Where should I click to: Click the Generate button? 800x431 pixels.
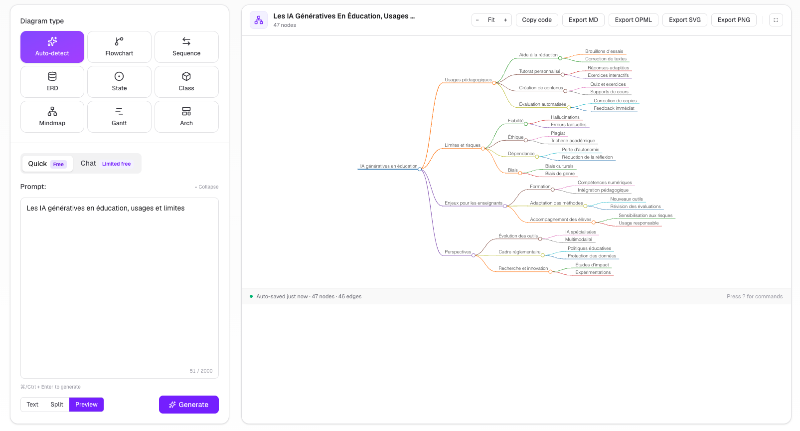point(189,405)
